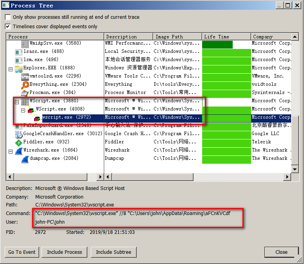The image size is (304, 264).
Task: Click the dumpcap.exe icon
Action: [25, 159]
